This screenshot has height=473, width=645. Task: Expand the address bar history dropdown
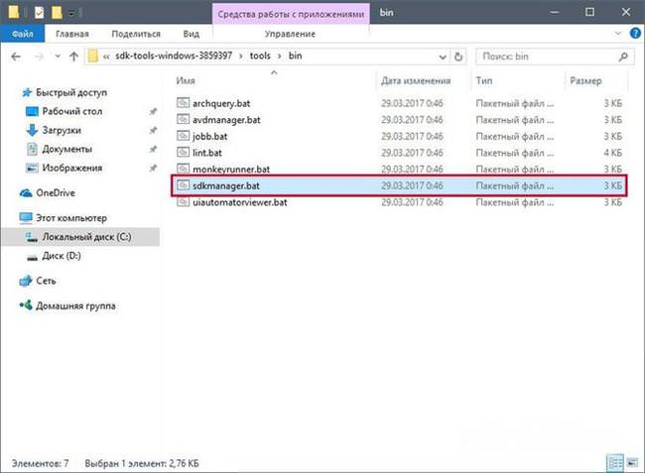tap(443, 57)
